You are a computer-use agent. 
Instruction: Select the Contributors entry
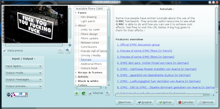[x=89, y=47]
